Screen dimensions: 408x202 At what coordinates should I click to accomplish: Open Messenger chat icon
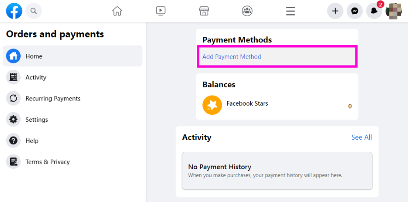coord(355,11)
